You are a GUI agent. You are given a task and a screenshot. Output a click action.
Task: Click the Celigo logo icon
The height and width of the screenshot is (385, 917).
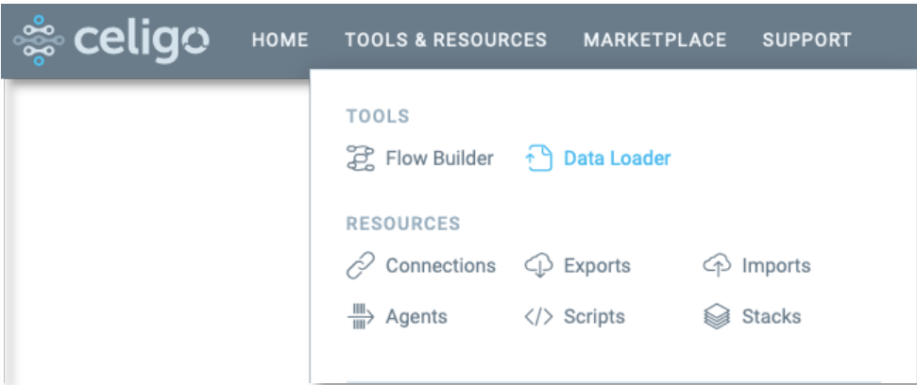pos(36,40)
